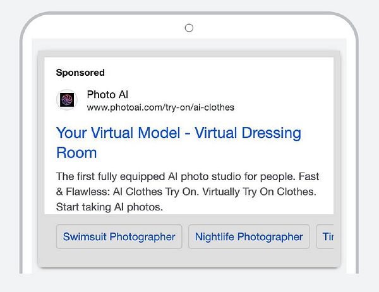
Task: Select the 'Swimsuit Photographer' sitelink button
Action: 119,236
